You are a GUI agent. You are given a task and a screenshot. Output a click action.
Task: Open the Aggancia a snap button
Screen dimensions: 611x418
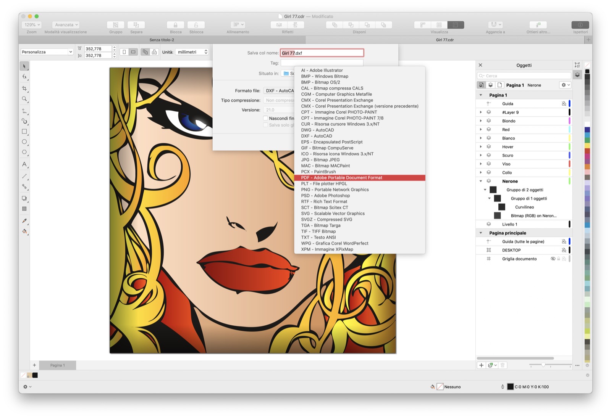[495, 25]
